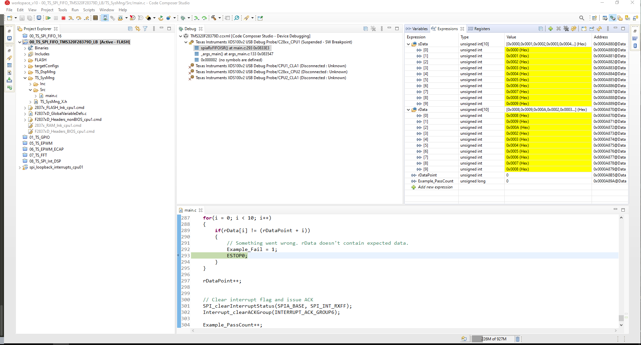Click the heap memory usage bar at bottom

tap(493, 339)
